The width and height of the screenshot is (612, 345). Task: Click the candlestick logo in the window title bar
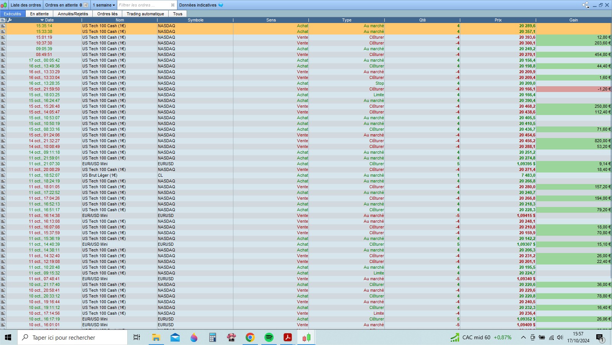point(4,5)
